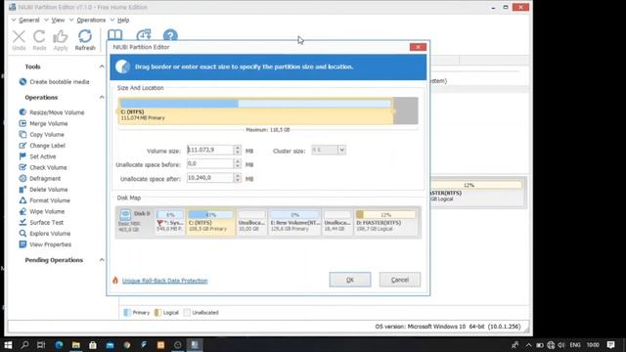Open Microsoft Edge from taskbar
Viewport: 626px width, 352px height.
coord(59,345)
